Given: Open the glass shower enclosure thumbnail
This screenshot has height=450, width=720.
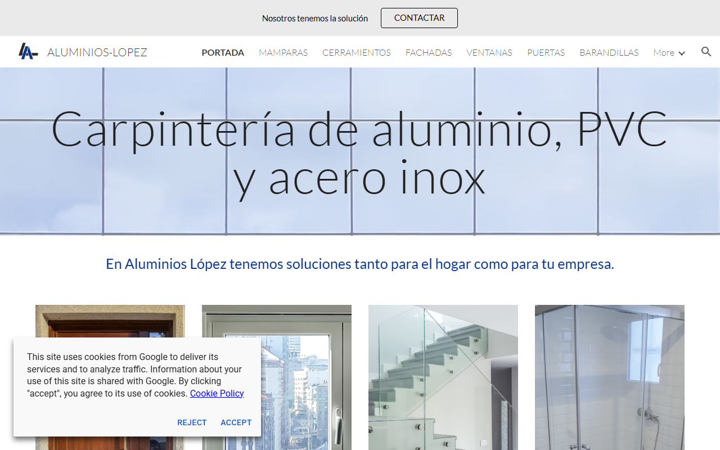Looking at the screenshot, I should tap(610, 377).
